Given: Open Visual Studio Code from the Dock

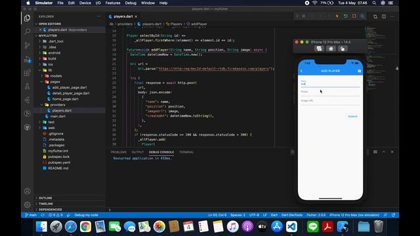Looking at the screenshot, I should click(291, 227).
